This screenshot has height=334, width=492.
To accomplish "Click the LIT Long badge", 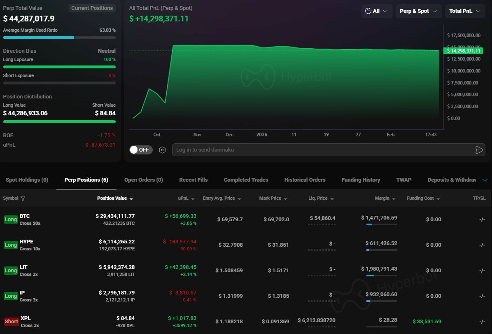I will (x=11, y=270).
